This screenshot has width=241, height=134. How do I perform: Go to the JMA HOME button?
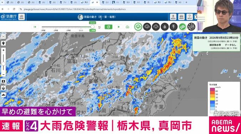(x=21, y=17)
